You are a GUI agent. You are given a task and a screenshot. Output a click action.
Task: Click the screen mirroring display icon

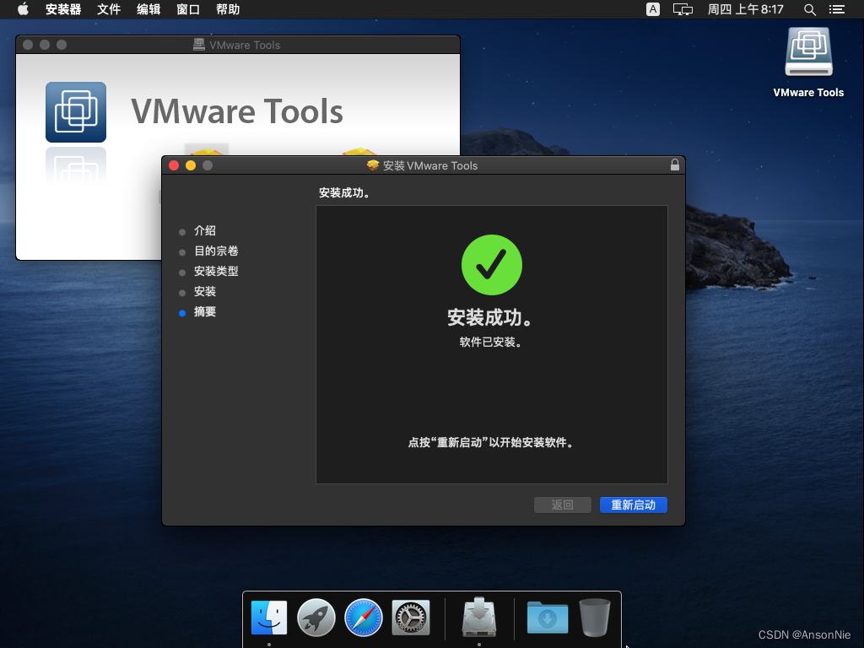[683, 8]
